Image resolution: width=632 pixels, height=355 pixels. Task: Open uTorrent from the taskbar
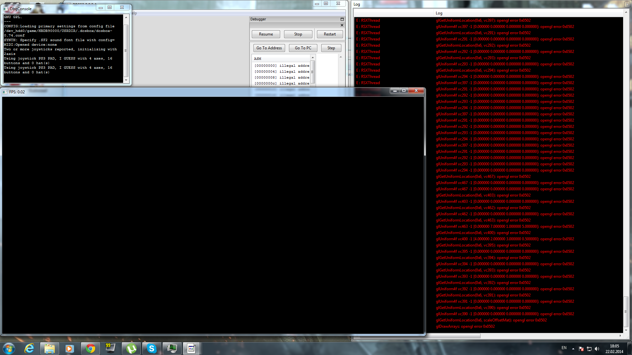point(131,348)
